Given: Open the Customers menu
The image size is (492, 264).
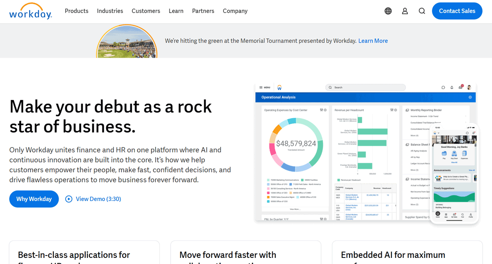Looking at the screenshot, I should (146, 11).
